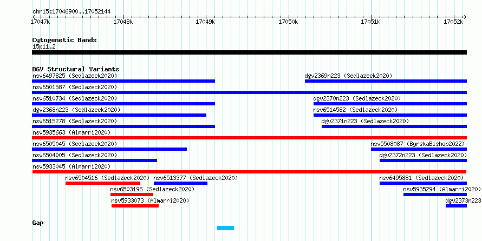Select the blue bar under nsv6504005
Image resolution: width=482 pixels, height=241 pixels.
[94, 160]
